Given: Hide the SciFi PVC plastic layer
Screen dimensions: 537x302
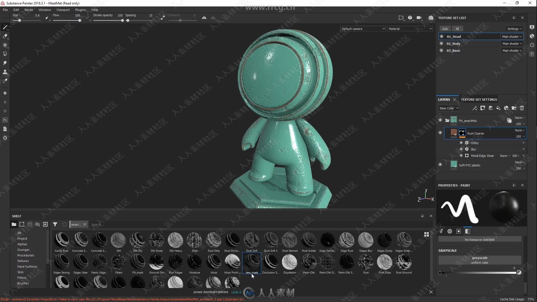Looking at the screenshot, I should pyautogui.click(x=440, y=165).
